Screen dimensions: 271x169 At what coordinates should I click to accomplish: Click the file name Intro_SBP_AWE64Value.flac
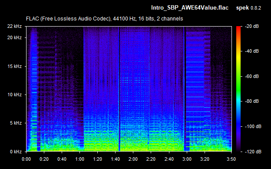click(x=190, y=8)
